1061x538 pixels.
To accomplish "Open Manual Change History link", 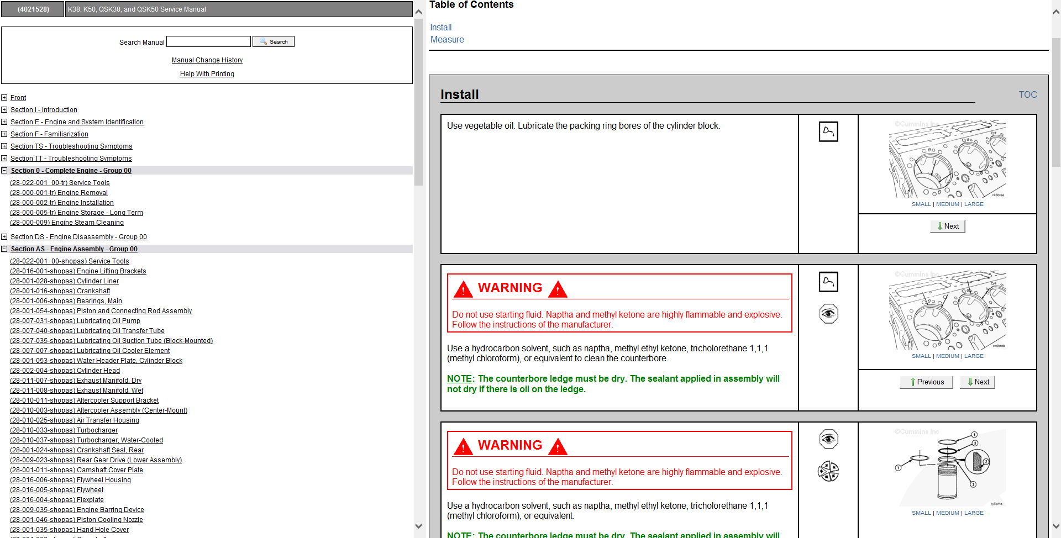I will pyautogui.click(x=207, y=60).
